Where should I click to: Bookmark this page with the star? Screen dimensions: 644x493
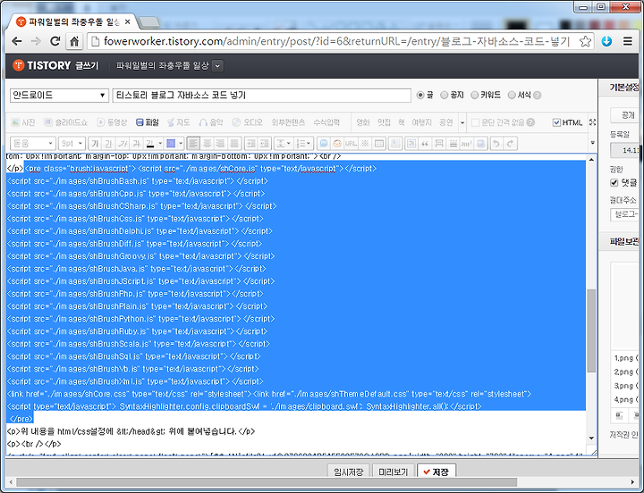[585, 41]
